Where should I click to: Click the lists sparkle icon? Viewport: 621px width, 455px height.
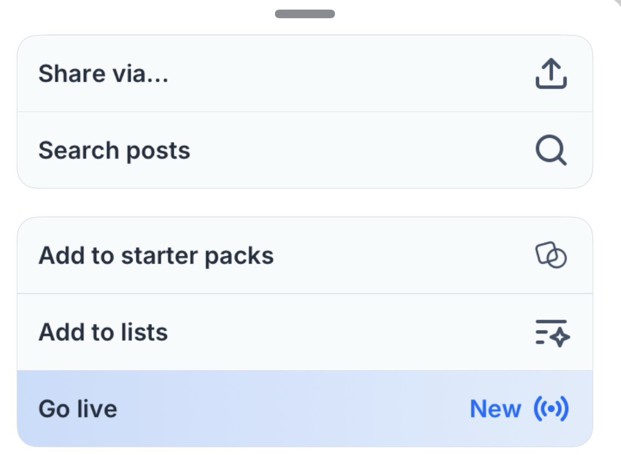pyautogui.click(x=552, y=332)
